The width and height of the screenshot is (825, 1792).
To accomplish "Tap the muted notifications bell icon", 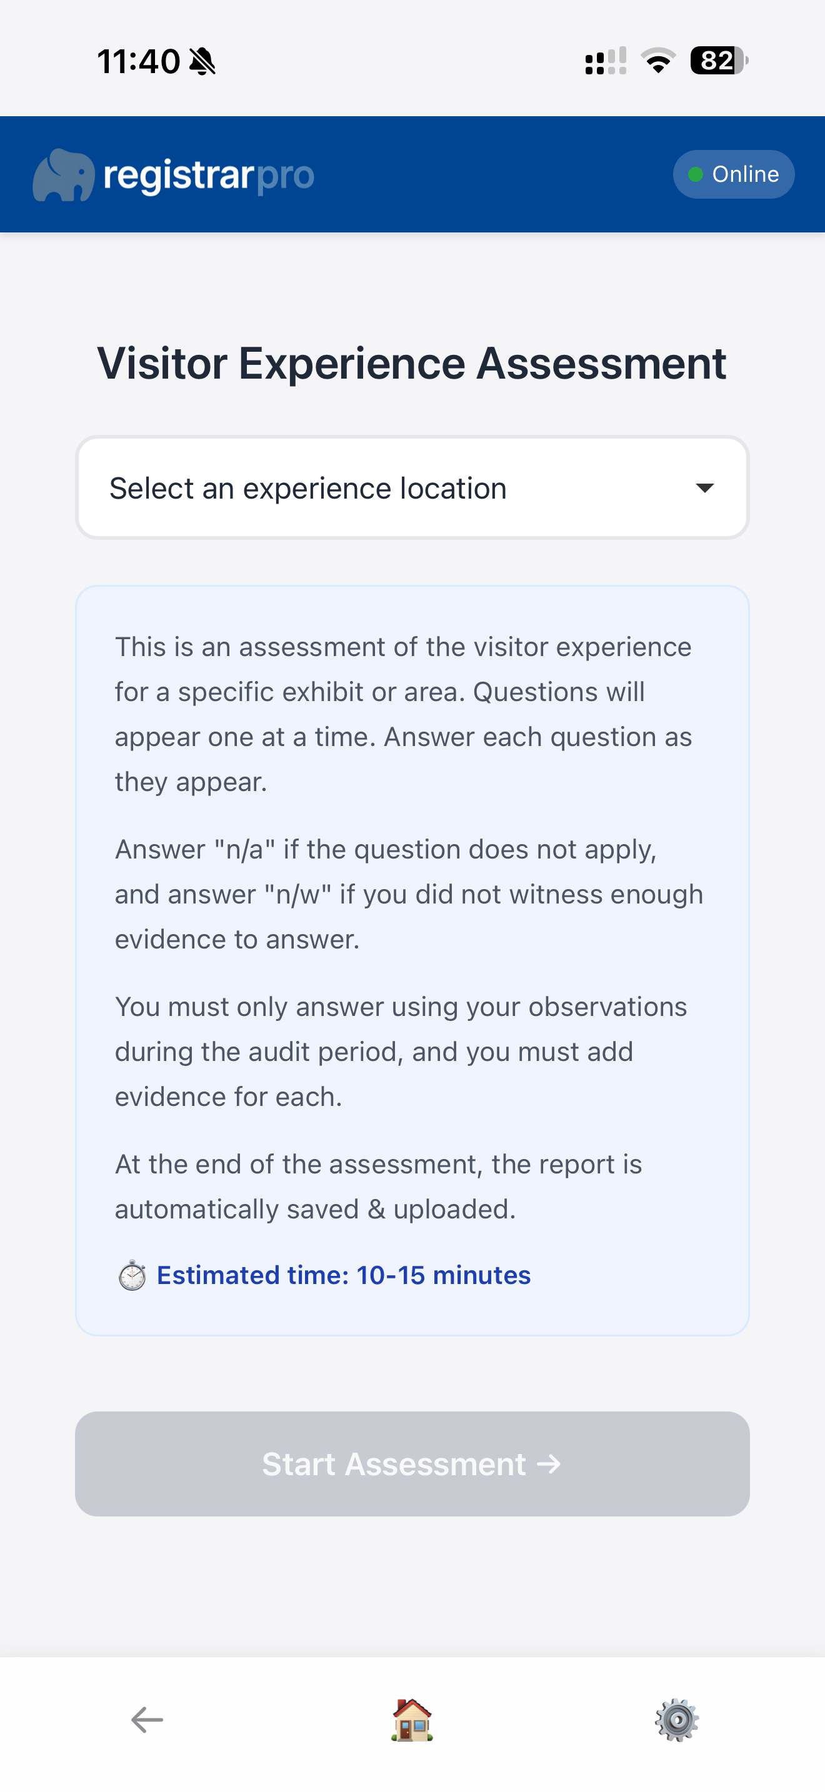I will click(x=202, y=61).
